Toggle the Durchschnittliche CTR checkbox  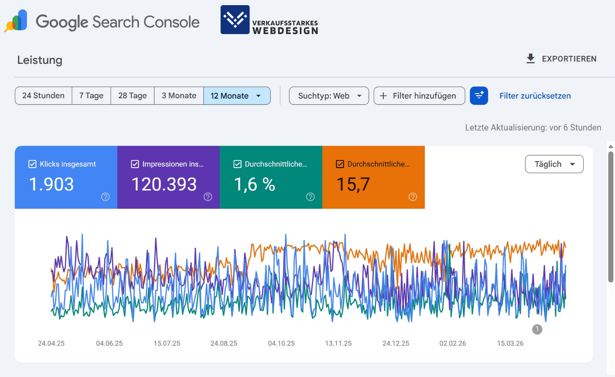coord(237,164)
